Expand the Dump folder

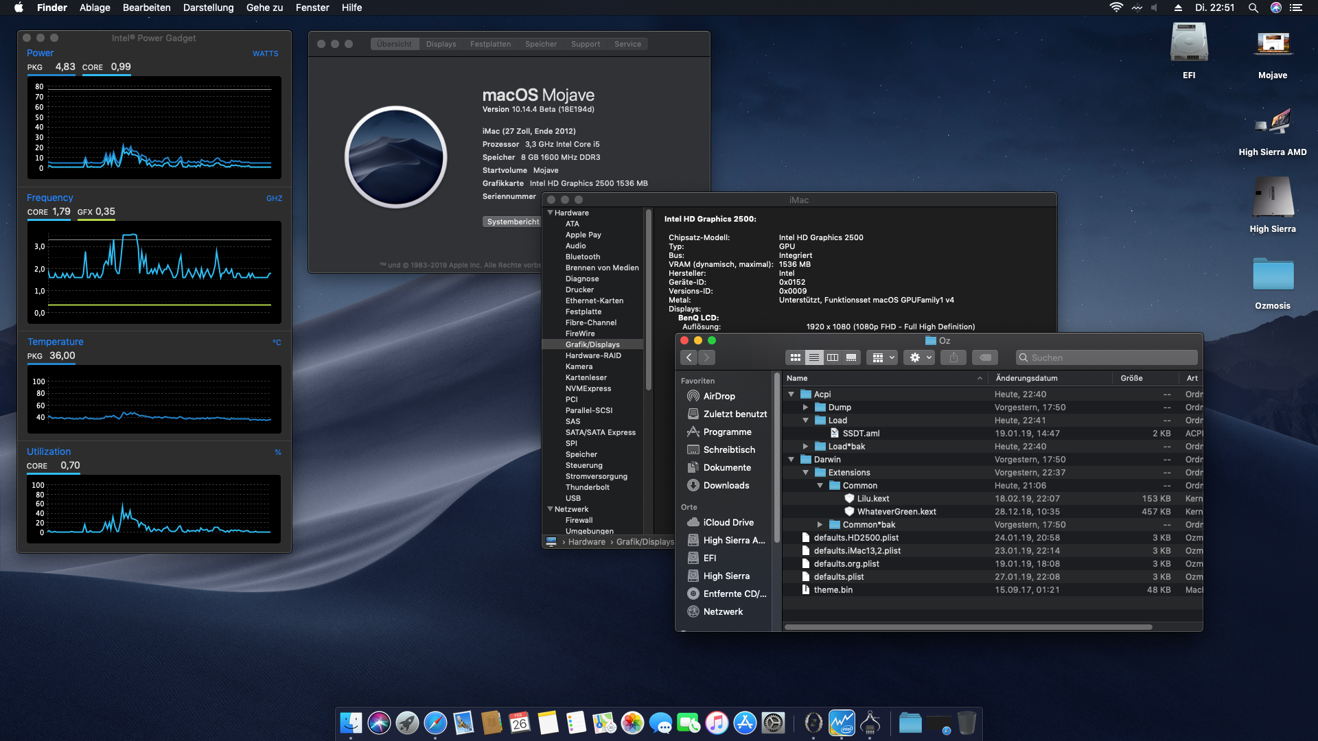tap(806, 408)
